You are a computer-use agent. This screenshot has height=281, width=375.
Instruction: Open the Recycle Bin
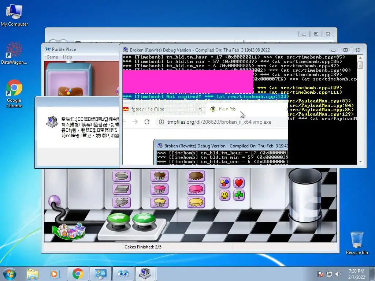click(x=357, y=243)
